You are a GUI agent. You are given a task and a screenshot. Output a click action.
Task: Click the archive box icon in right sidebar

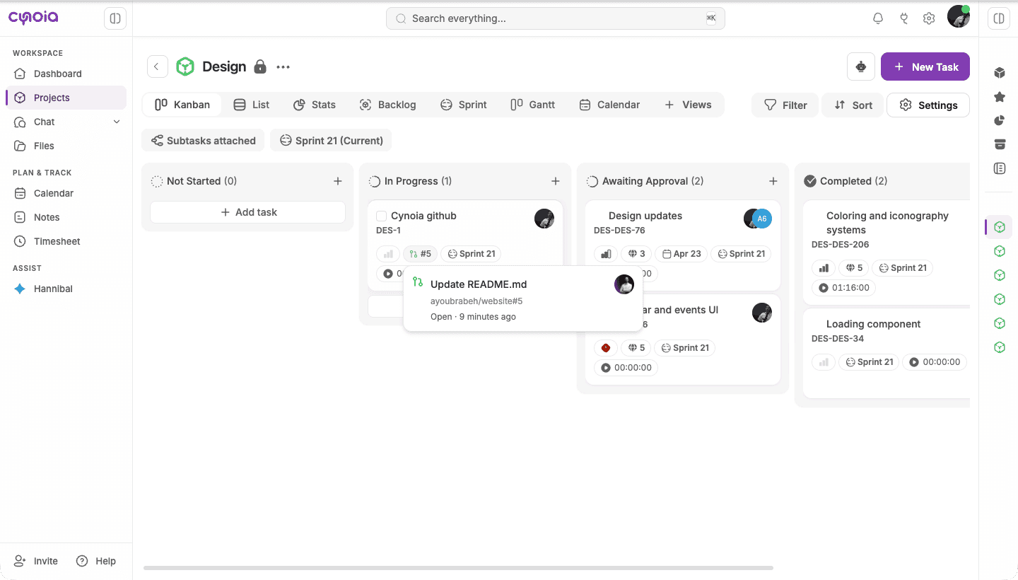click(1000, 144)
